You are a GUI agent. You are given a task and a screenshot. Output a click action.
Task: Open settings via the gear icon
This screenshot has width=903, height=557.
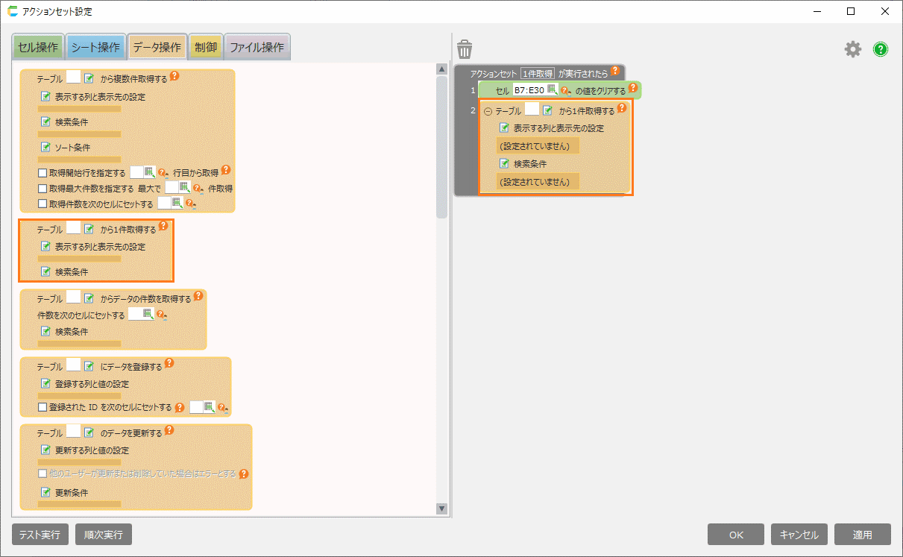pyautogui.click(x=852, y=49)
